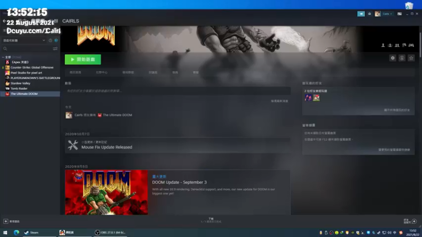Open the manage screenshots link
The height and width of the screenshot is (237, 422).
pos(394,150)
